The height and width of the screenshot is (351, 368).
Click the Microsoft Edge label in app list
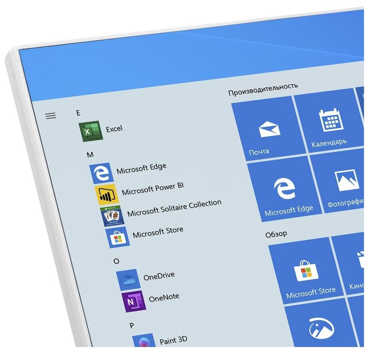click(141, 168)
